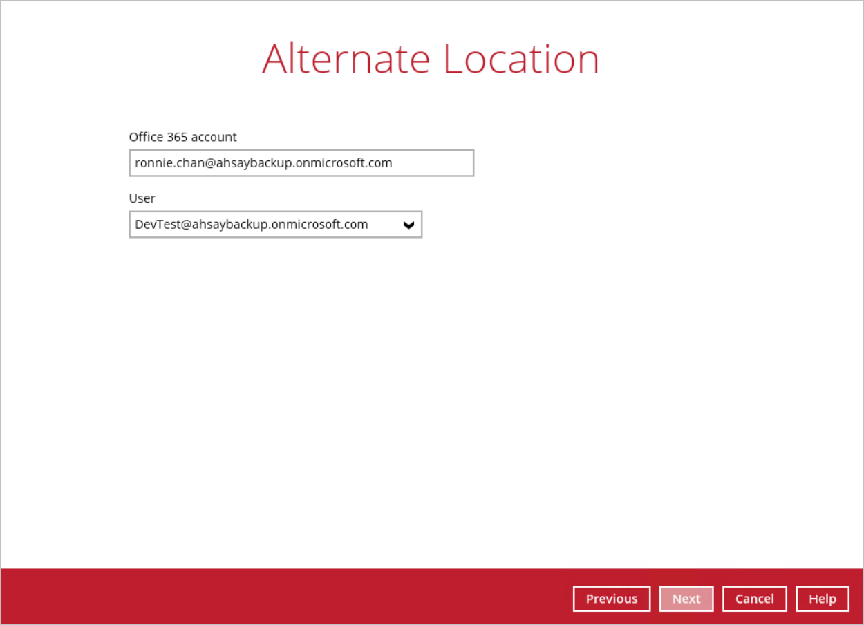Viewport: 864px width, 625px height.
Task: Go back with the Previous button
Action: pos(611,599)
